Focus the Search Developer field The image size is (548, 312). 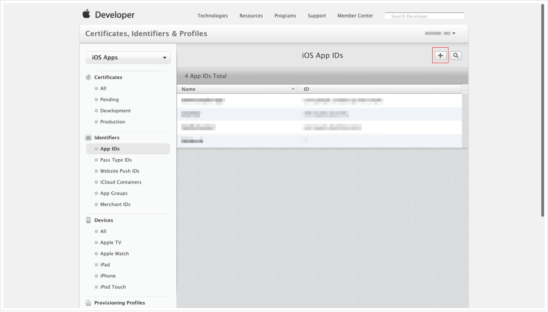click(425, 16)
